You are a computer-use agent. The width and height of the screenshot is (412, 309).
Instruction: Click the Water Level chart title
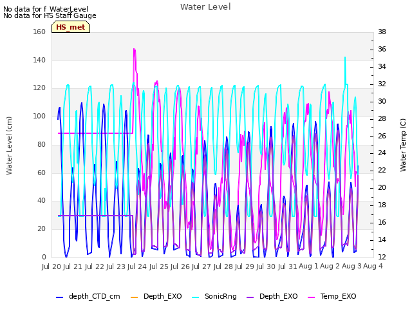coord(205,7)
